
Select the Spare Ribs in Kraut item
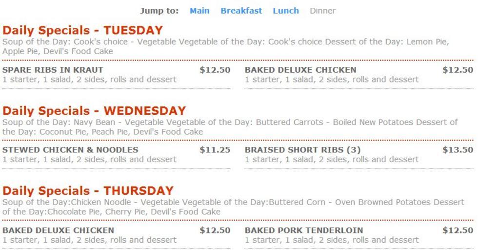coord(53,70)
